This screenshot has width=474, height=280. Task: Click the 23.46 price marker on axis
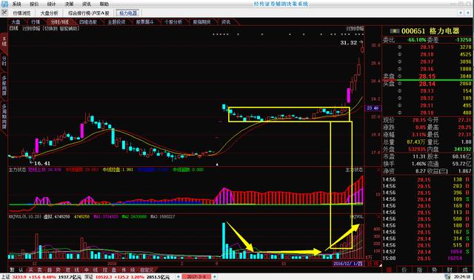pyautogui.click(x=373, y=108)
